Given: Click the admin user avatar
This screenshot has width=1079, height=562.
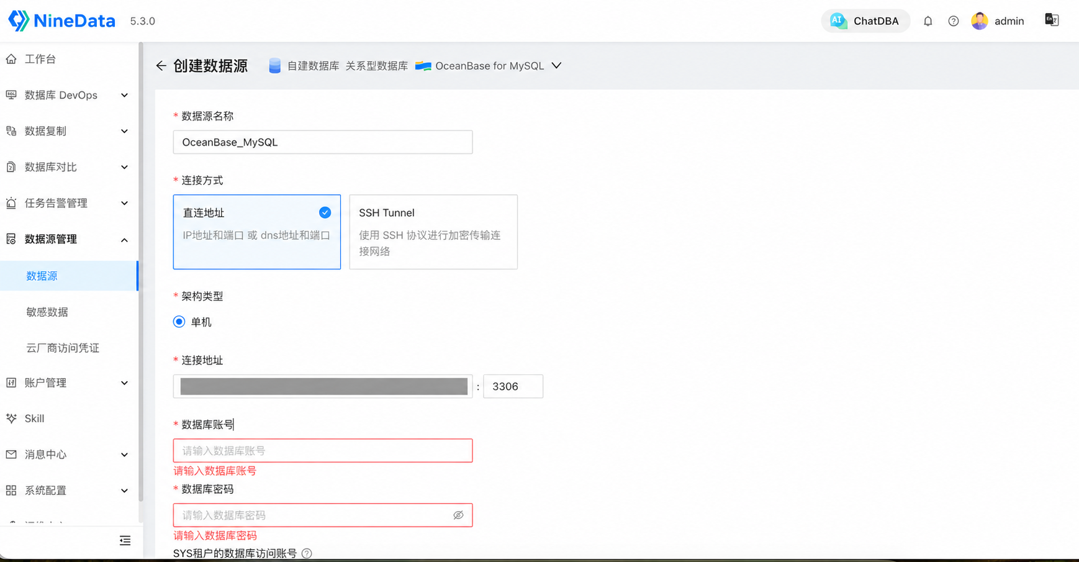Looking at the screenshot, I should coord(979,21).
